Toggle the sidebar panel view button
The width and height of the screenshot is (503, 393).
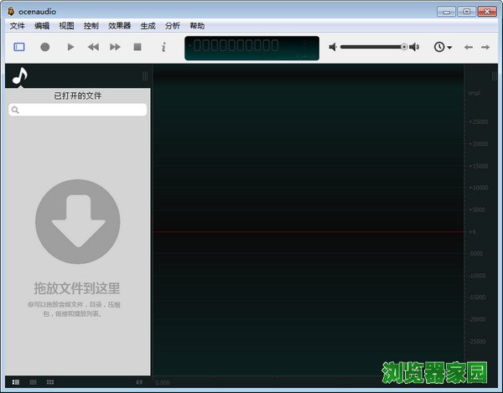(x=19, y=48)
